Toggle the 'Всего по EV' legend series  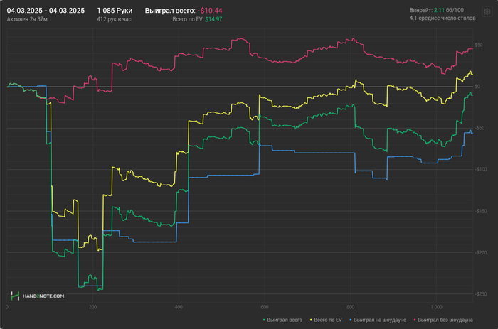(x=326, y=320)
